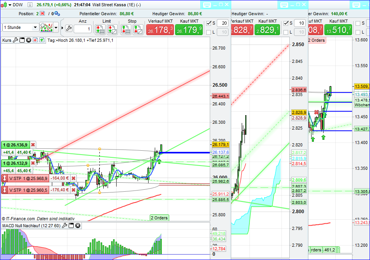Select the buy Limit order icon
370x260 pixels.
100,29
